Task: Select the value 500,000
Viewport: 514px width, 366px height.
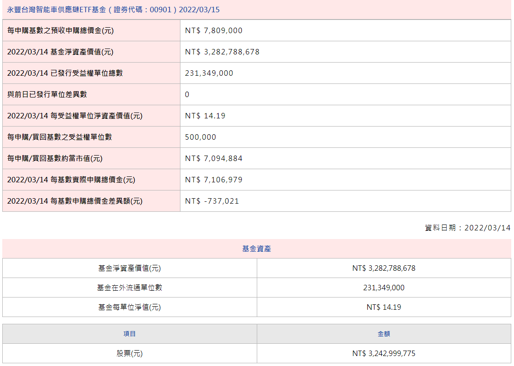Action: [200, 137]
